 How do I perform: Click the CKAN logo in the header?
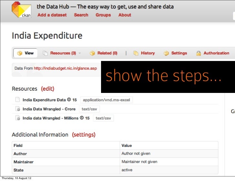coord(21,10)
